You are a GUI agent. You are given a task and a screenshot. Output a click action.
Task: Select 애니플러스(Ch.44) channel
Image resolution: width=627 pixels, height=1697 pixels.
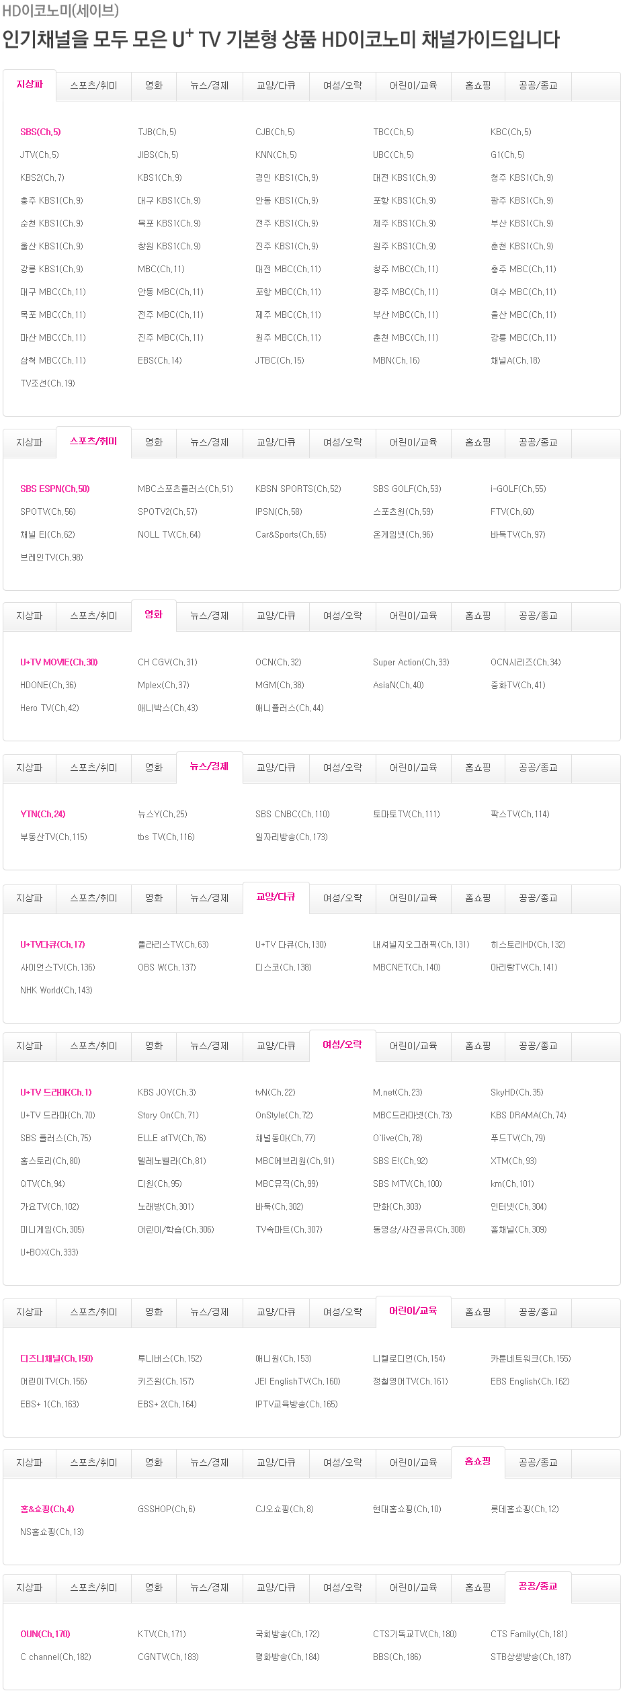click(x=290, y=708)
